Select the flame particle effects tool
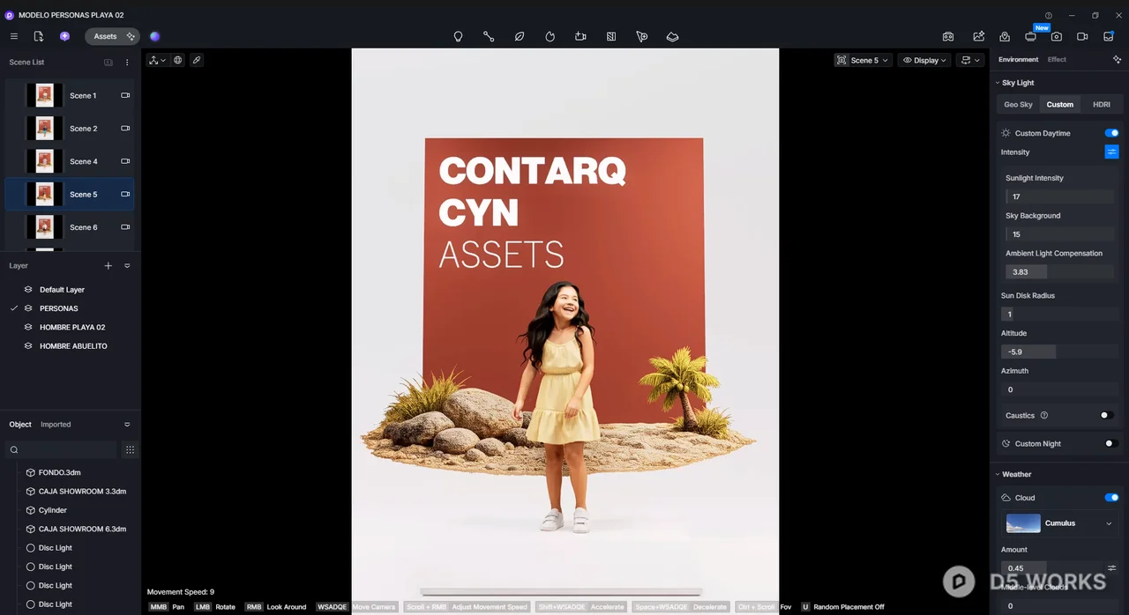Viewport: 1129px width, 615px height. click(550, 36)
